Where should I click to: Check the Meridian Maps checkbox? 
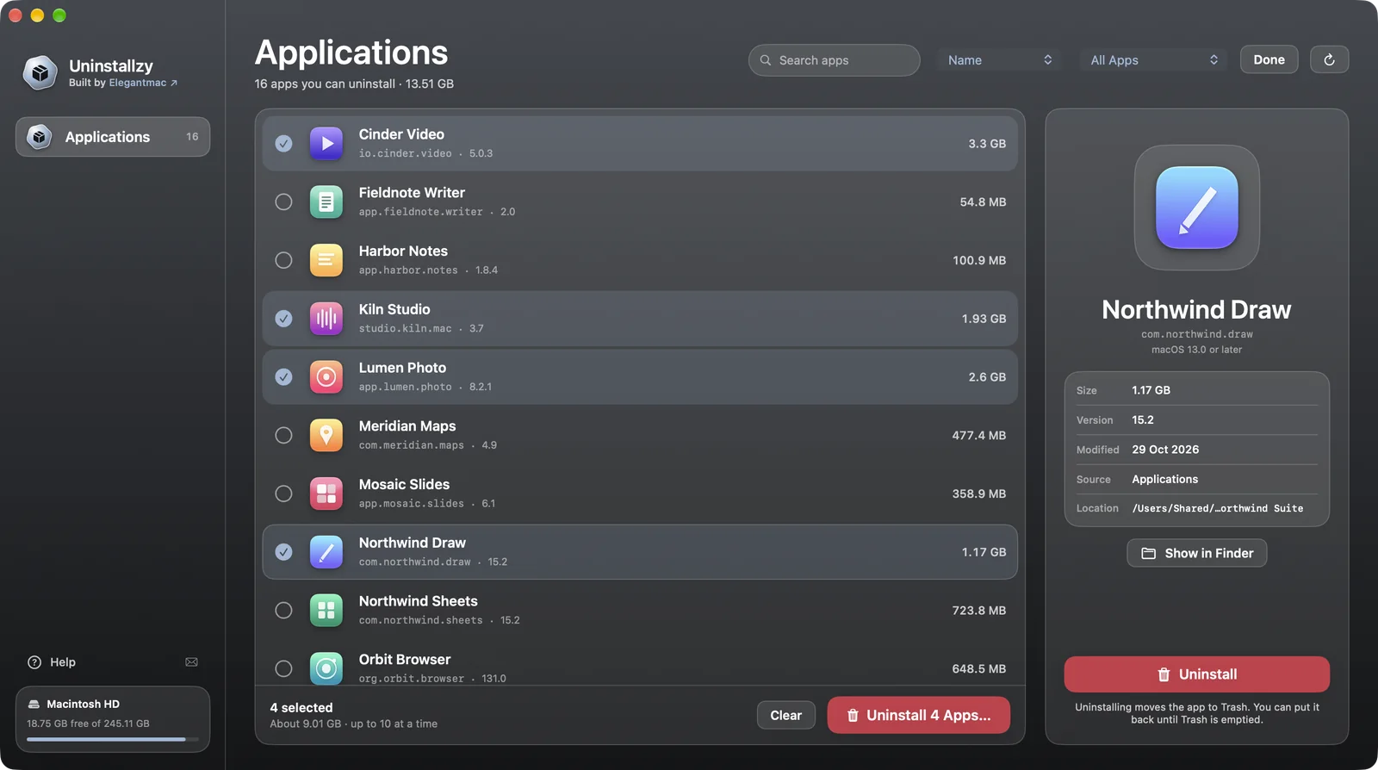[283, 436]
